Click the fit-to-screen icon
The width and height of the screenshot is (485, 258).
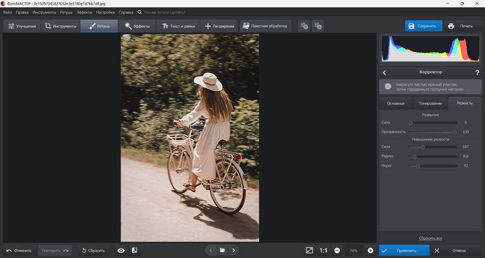[309, 250]
